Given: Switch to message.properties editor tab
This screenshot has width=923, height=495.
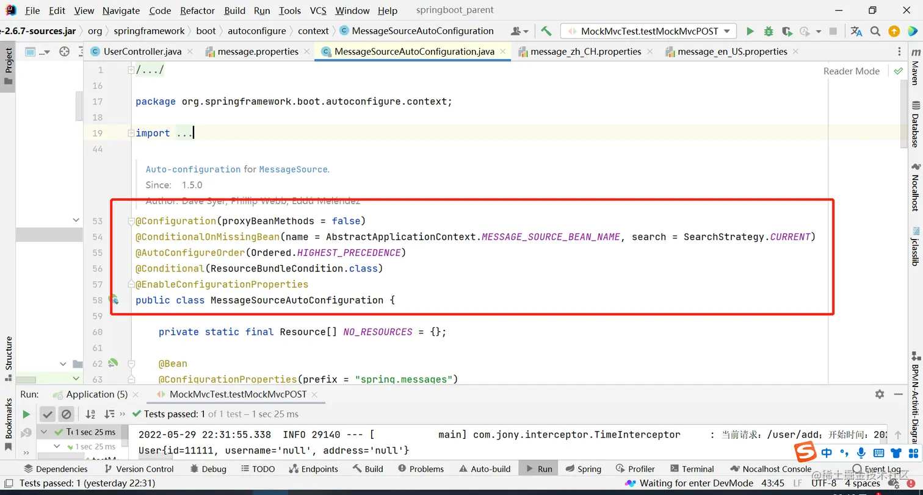Looking at the screenshot, I should pyautogui.click(x=258, y=52).
